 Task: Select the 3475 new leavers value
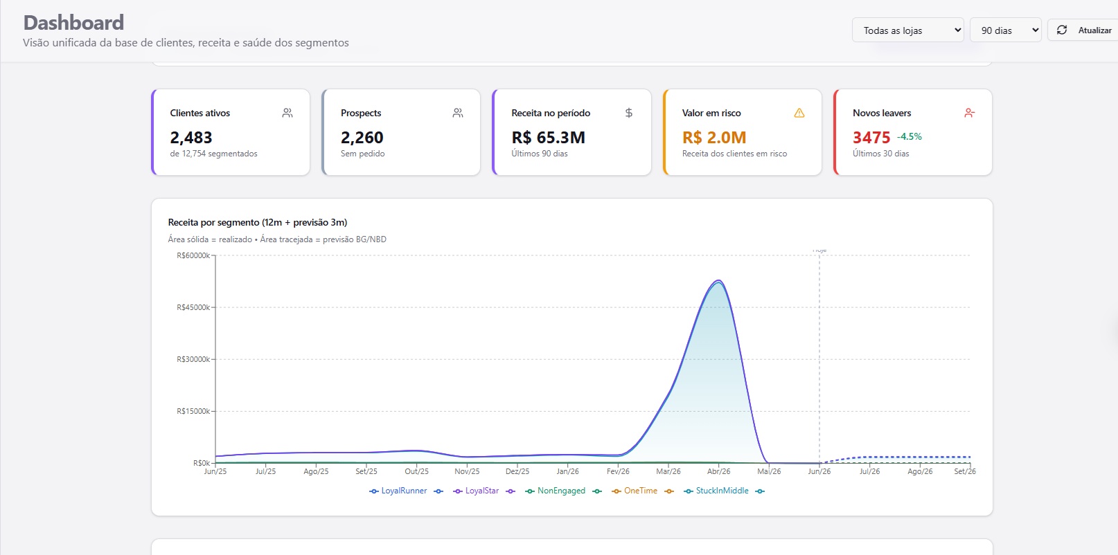[x=871, y=138]
